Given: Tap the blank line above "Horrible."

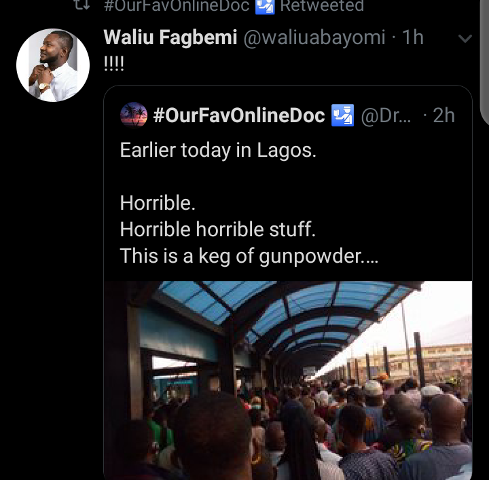Looking at the screenshot, I should [x=218, y=177].
